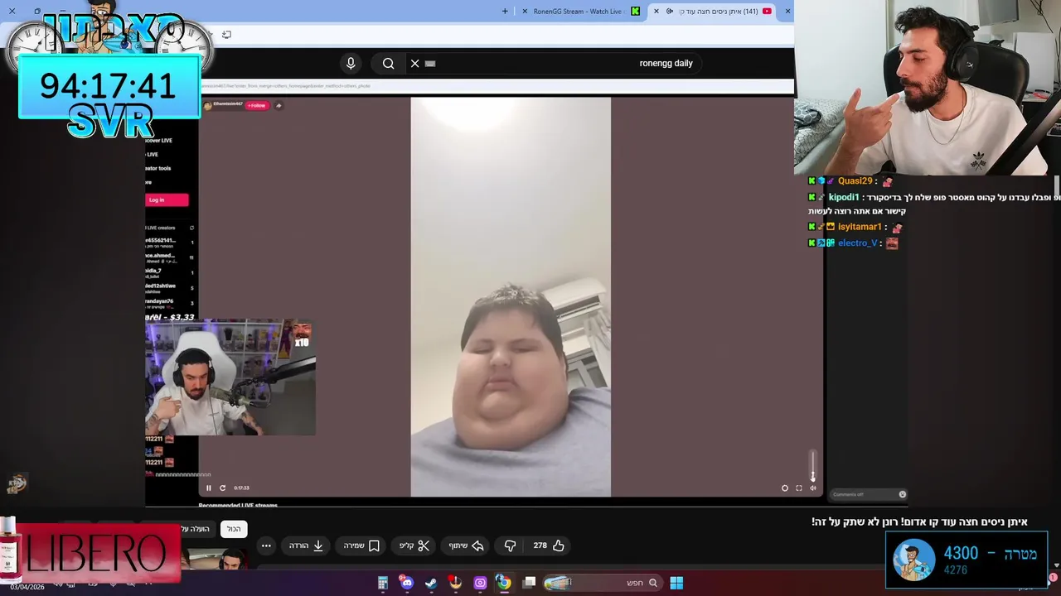Open the three-dots more actions menu
This screenshot has width=1061, height=596.
coord(265,546)
